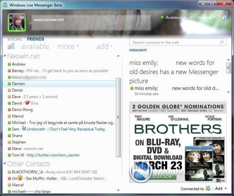Click the contact list scrollbar thumb
Viewport: 234px width, 196px height.
click(118, 117)
